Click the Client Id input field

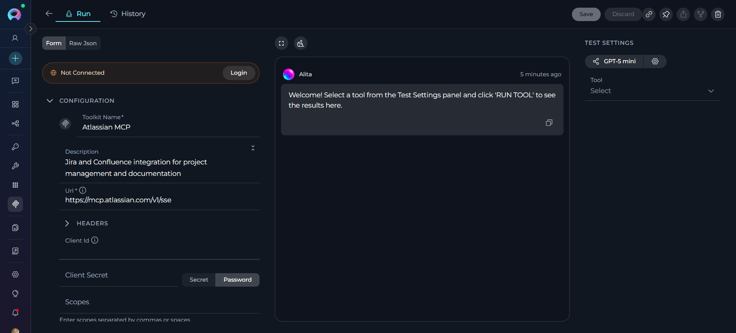coord(159,251)
